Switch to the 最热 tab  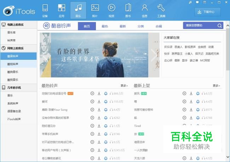coord(105,26)
